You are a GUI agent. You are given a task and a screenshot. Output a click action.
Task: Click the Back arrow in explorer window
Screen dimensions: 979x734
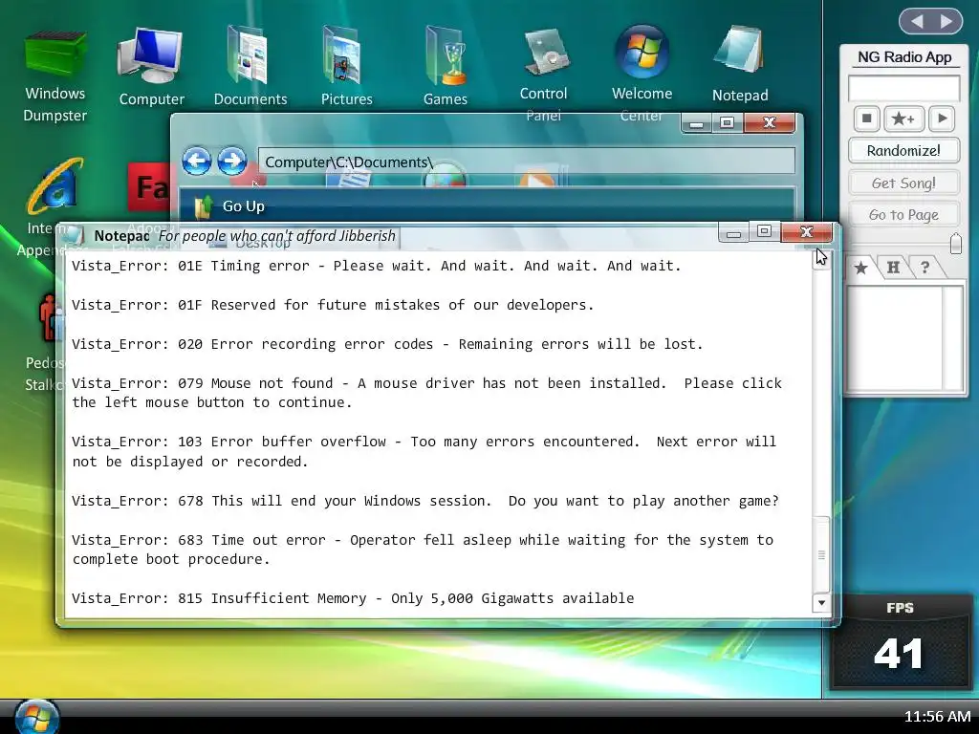pyautogui.click(x=196, y=161)
